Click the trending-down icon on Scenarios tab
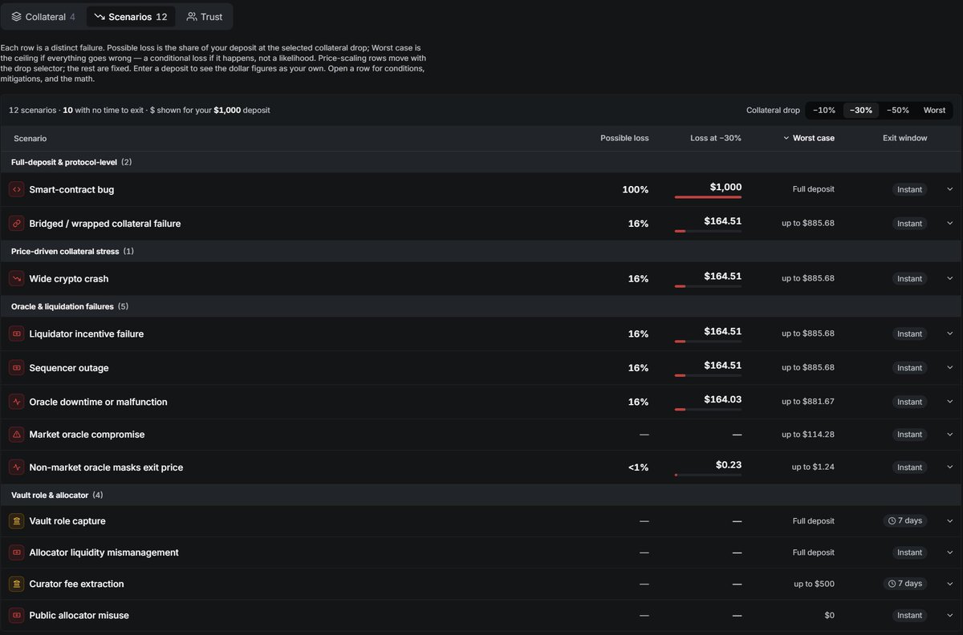 [x=100, y=17]
